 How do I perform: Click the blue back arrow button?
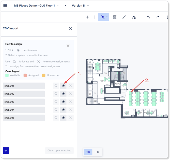(x=6, y=150)
